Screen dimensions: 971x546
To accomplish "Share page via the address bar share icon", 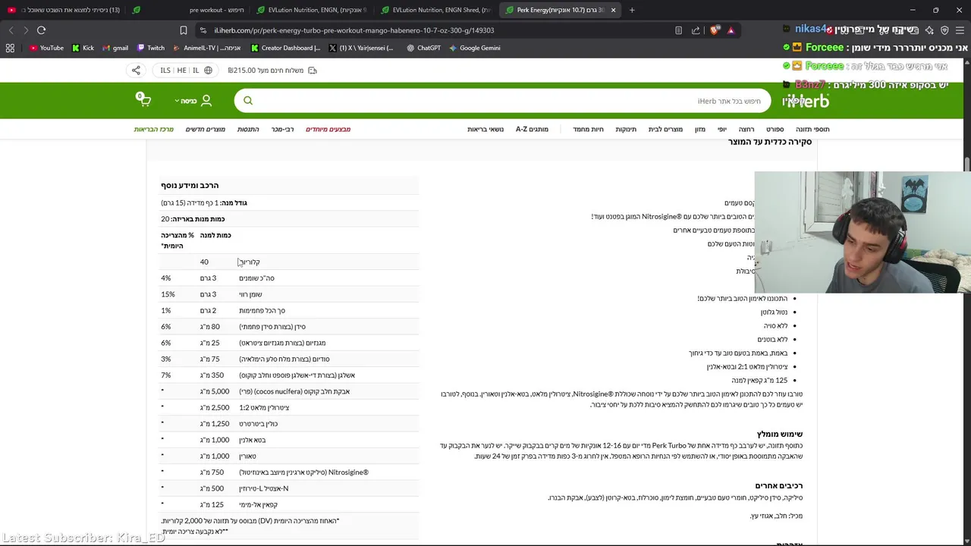I will [696, 30].
